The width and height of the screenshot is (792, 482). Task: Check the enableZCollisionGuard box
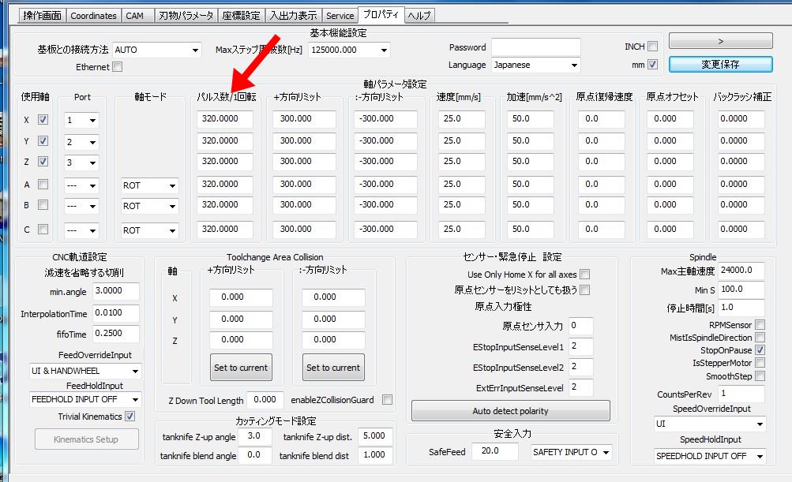tap(387, 400)
